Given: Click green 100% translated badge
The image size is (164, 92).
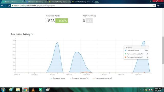Looking at the screenshot, I should 61,21.
